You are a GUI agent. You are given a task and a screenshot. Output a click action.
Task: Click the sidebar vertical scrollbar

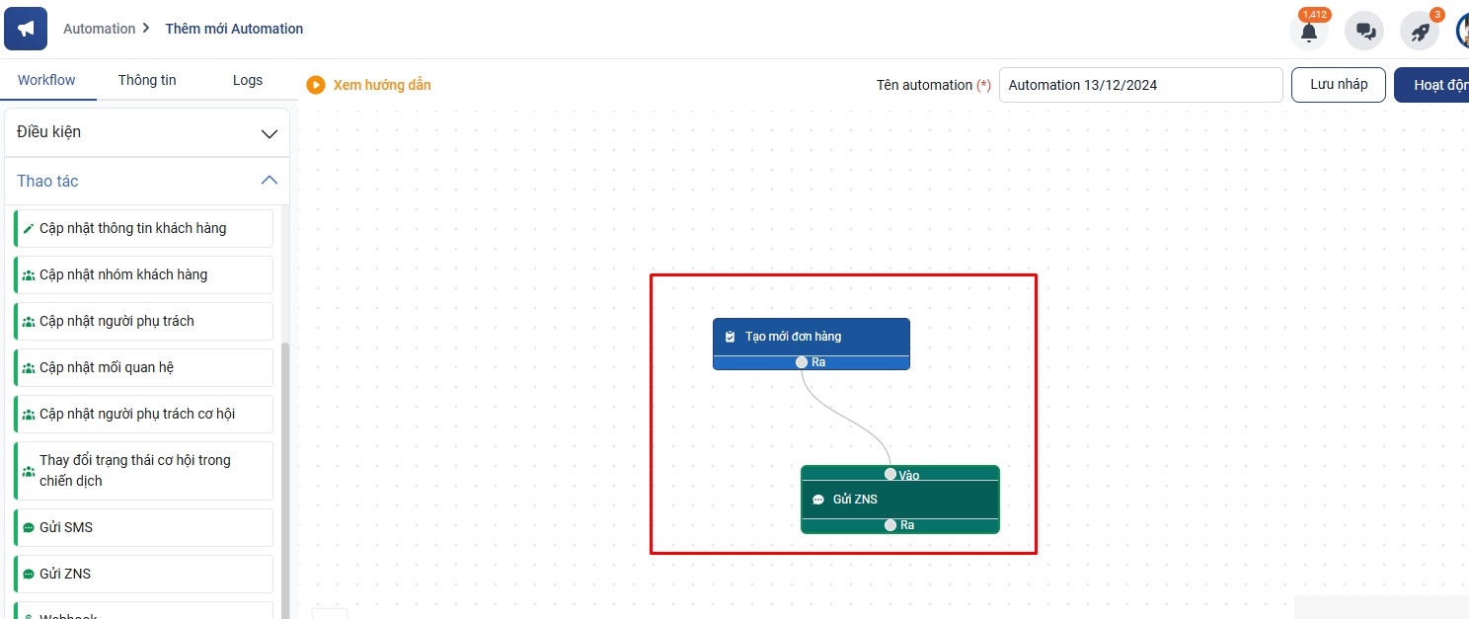[x=286, y=474]
